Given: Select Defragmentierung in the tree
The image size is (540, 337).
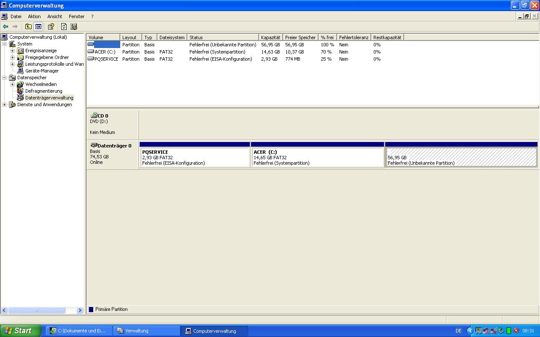Looking at the screenshot, I should (x=43, y=91).
